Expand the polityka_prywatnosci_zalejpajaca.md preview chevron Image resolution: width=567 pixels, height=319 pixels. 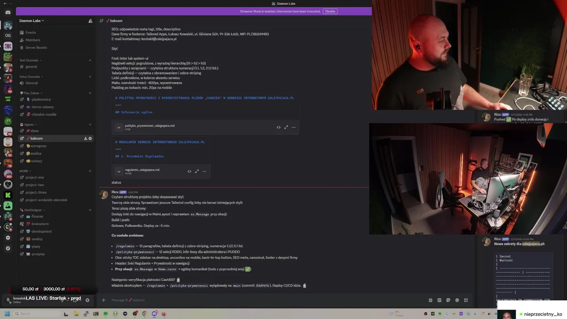pos(119,127)
